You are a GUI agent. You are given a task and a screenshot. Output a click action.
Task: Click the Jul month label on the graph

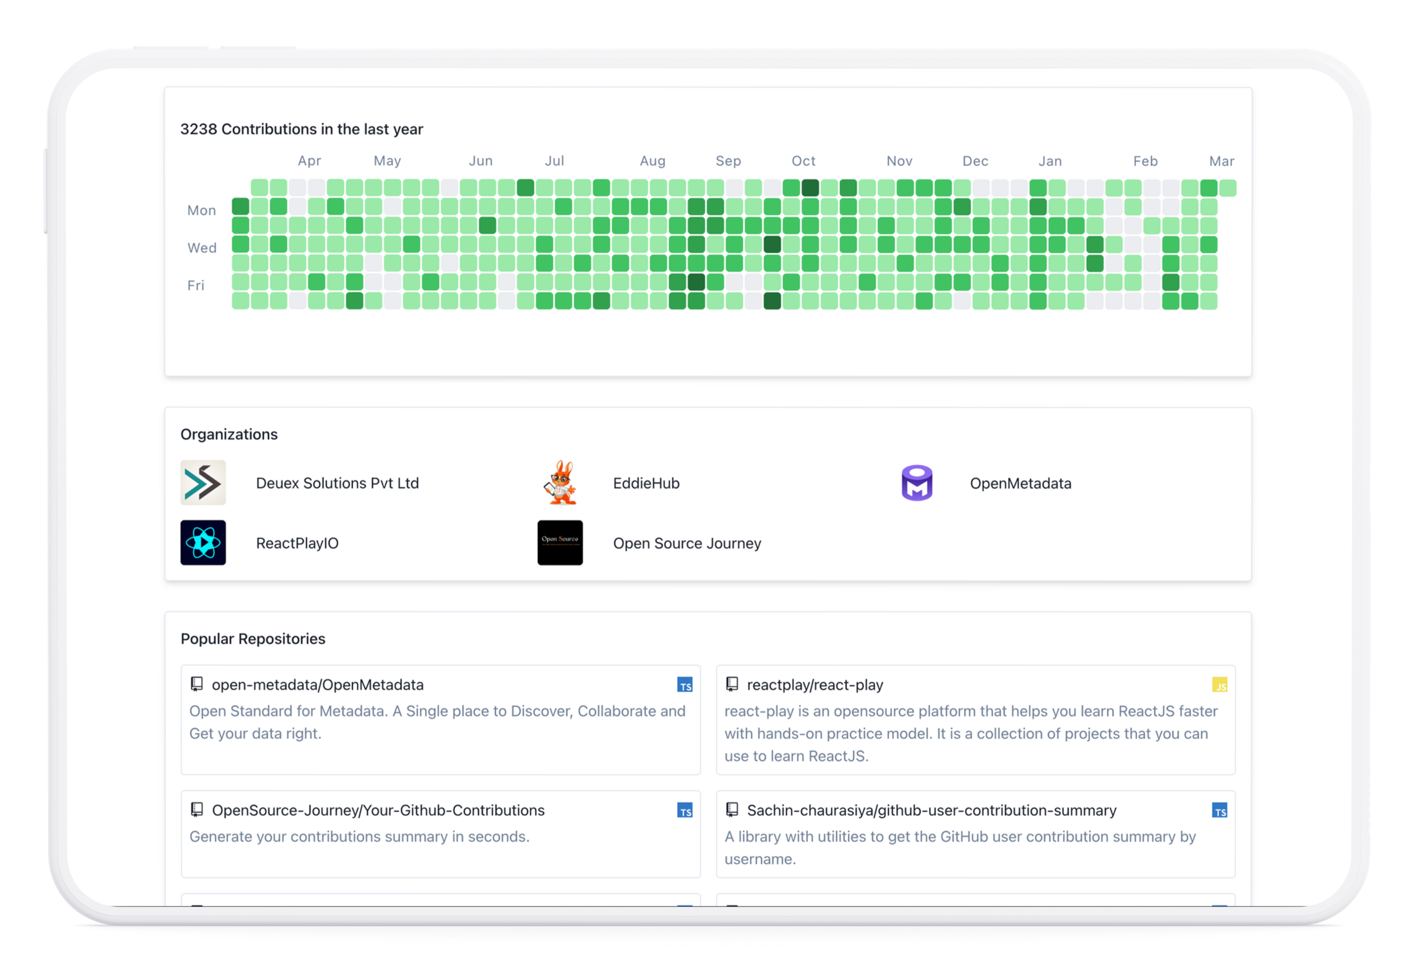click(x=554, y=161)
